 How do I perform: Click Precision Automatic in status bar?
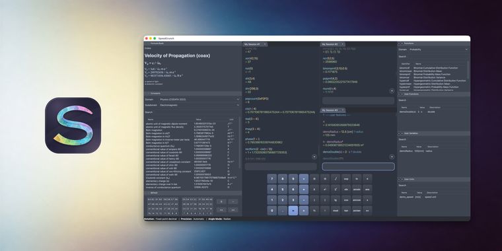tap(192, 219)
